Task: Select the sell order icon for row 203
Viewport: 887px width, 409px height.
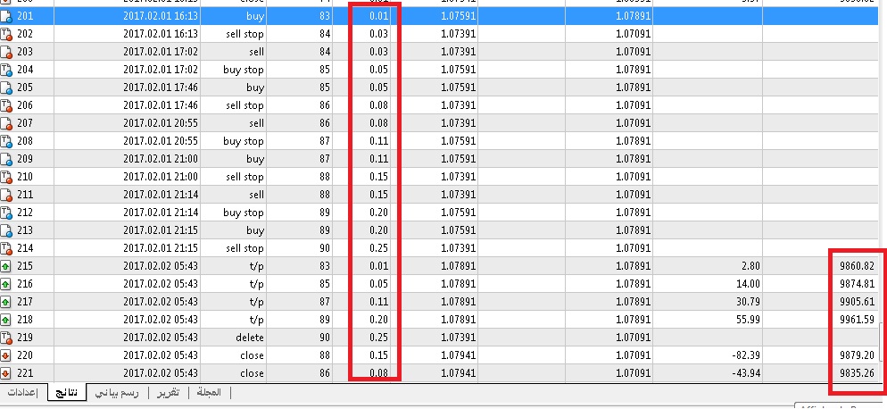Action: [6, 52]
